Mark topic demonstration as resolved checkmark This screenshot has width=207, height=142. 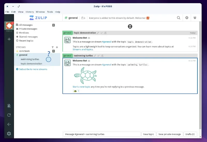tap(101, 33)
